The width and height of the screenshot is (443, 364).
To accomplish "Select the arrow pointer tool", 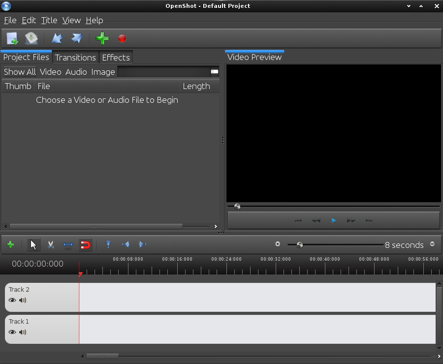I will pos(33,244).
